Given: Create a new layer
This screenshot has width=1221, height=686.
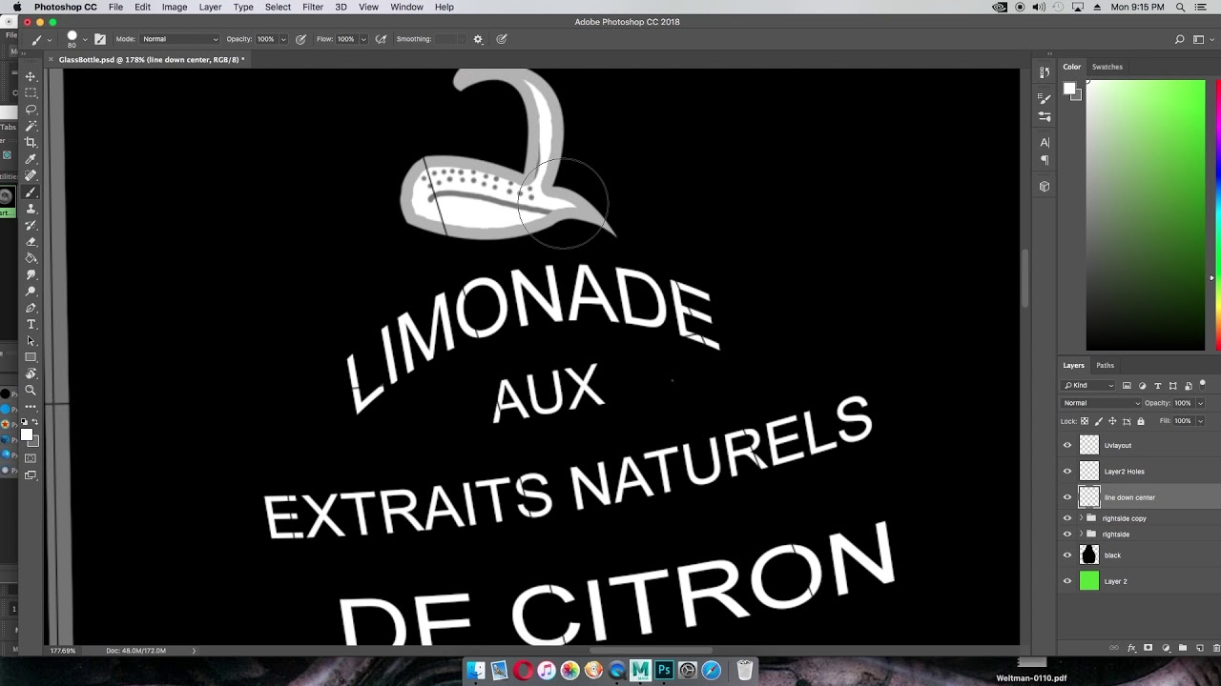Looking at the screenshot, I should point(1200,648).
